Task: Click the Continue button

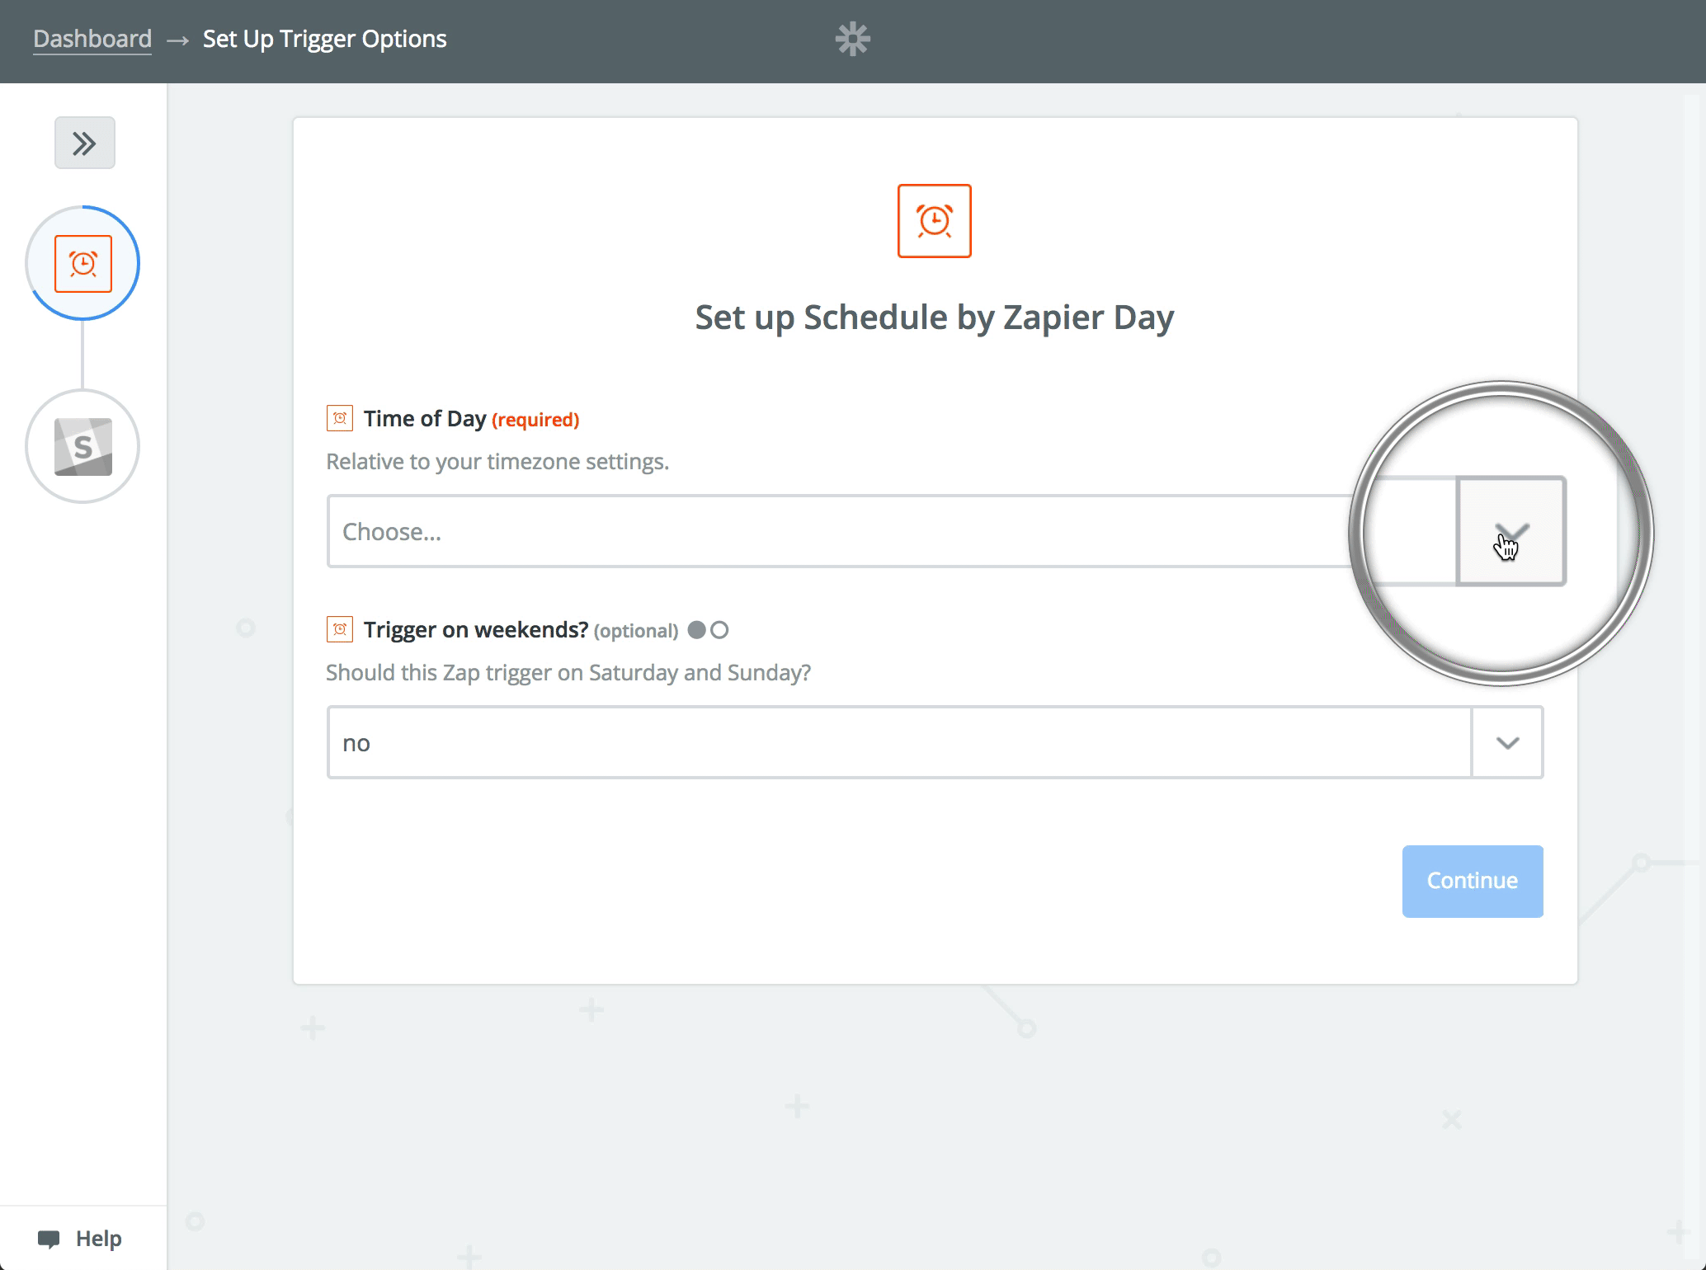Action: [1473, 881]
